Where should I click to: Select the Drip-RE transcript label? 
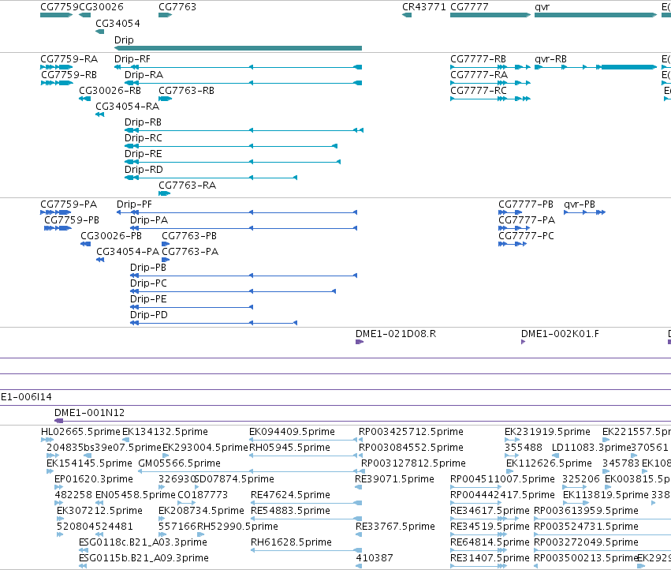point(143,153)
